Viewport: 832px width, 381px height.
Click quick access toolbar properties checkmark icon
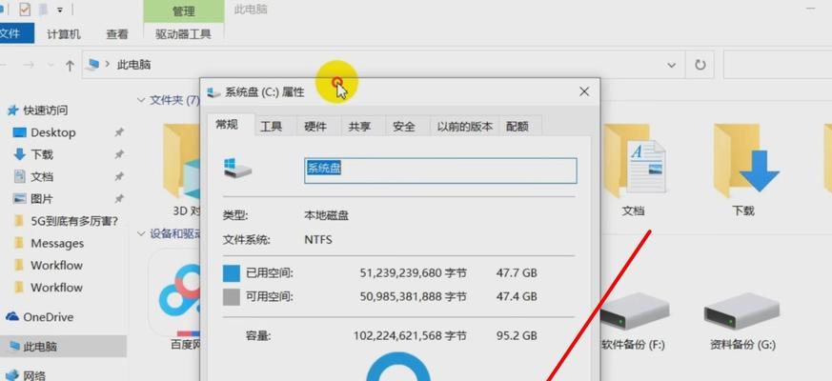[25, 9]
